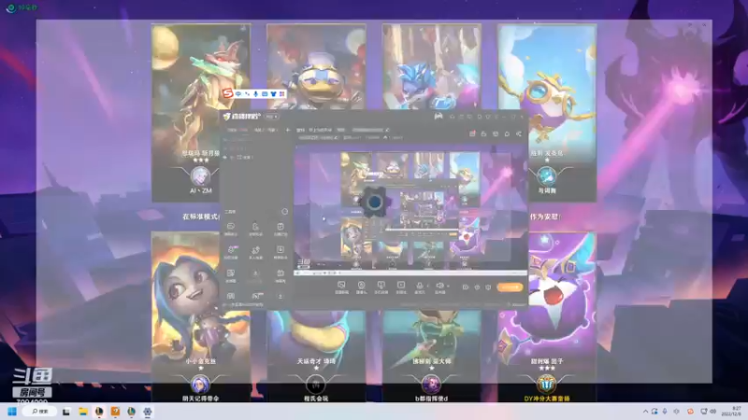748x420 pixels.
Task: Click the Douyu streaming companion logo
Action: click(241, 116)
